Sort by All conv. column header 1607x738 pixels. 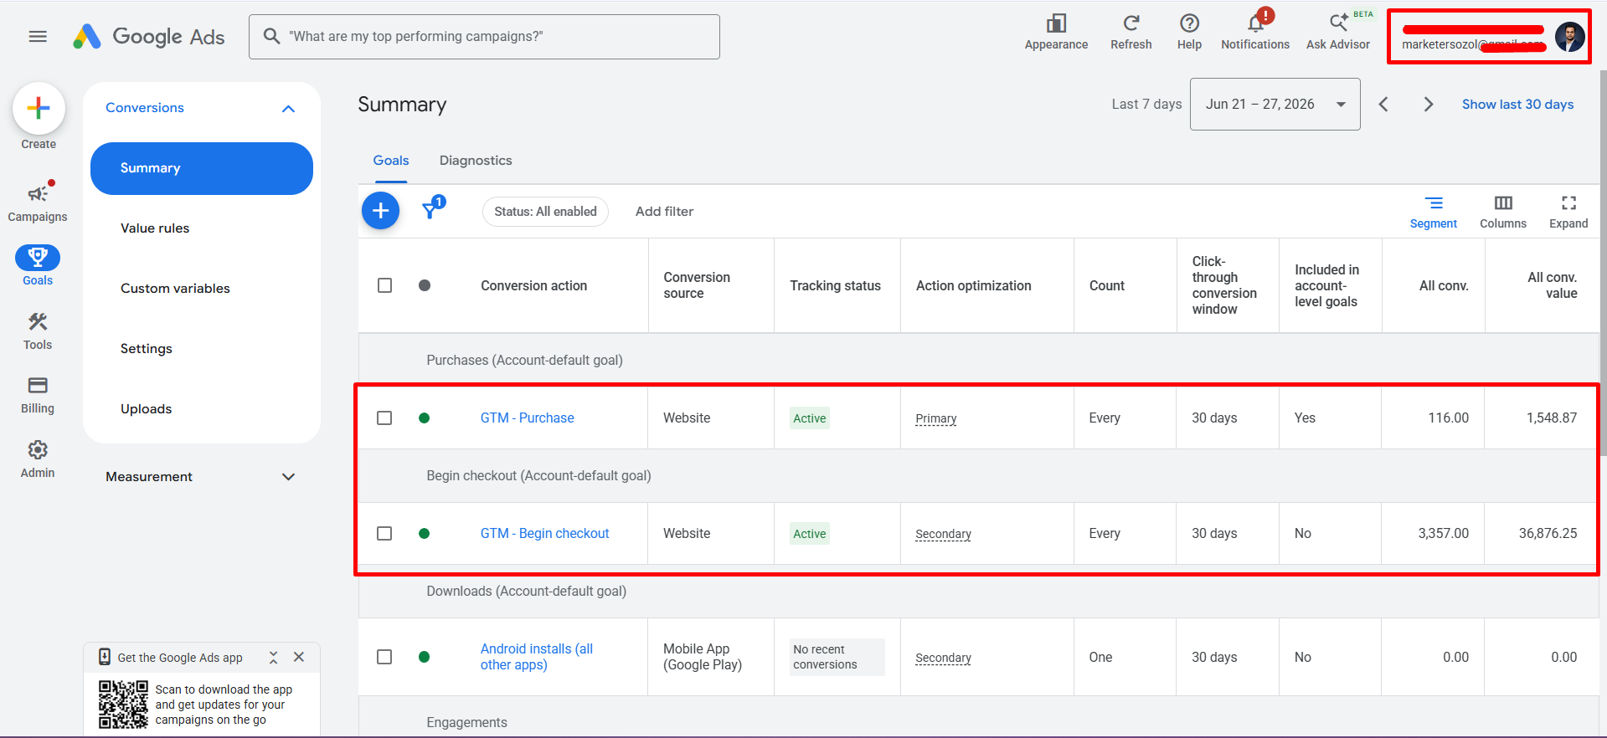(x=1444, y=285)
